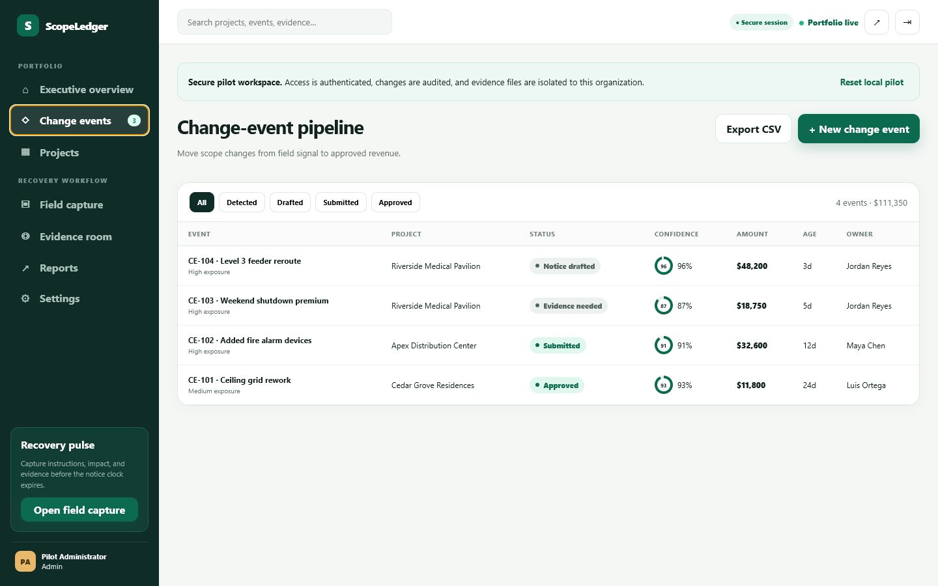The image size is (938, 586).
Task: Click the 96 confidence ring for CE-104
Action: point(663,266)
